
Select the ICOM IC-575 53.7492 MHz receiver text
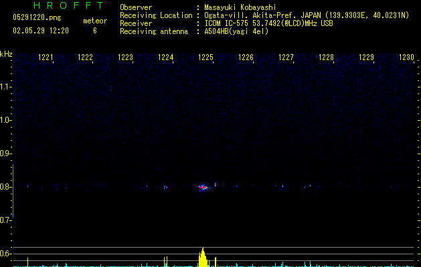coord(269,23)
